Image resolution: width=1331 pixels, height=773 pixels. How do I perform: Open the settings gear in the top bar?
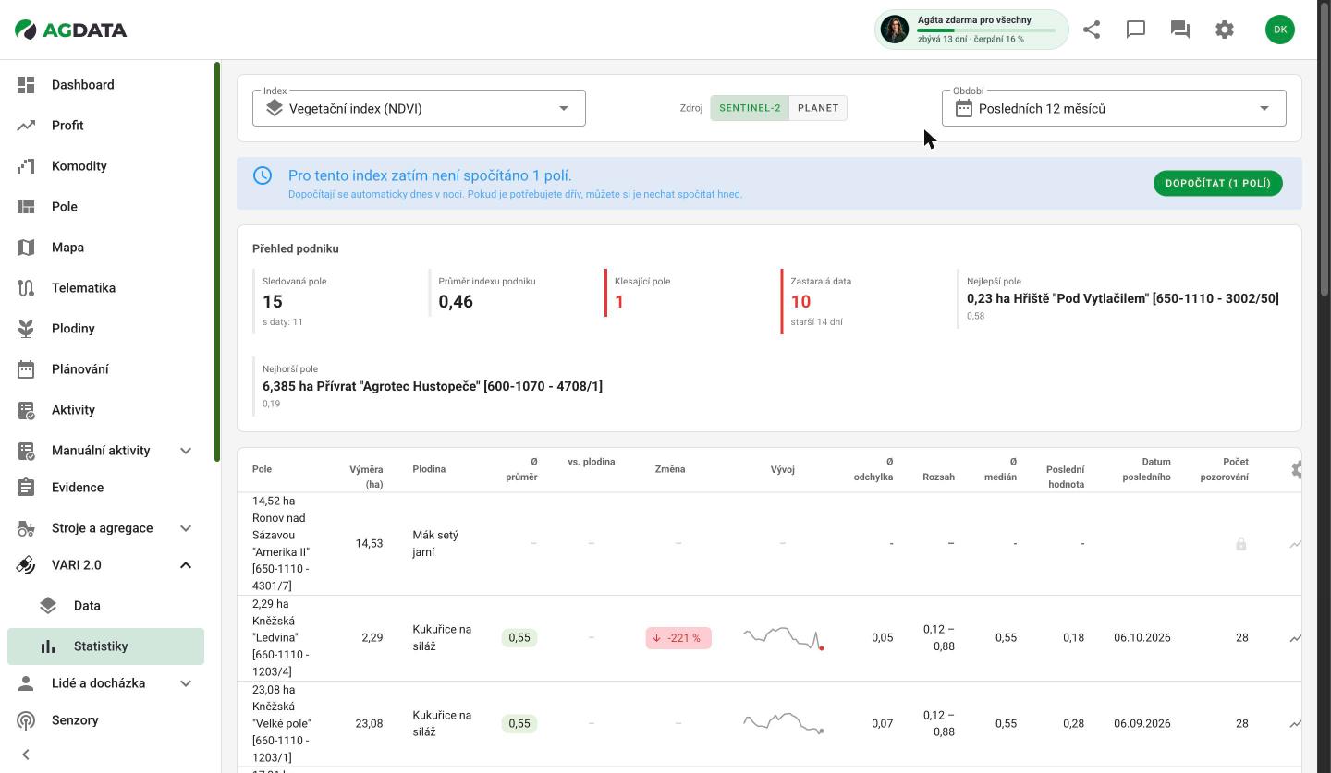click(1225, 30)
